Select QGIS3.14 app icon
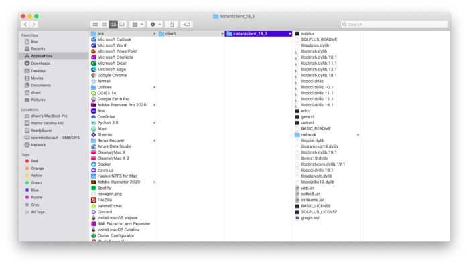The image size is (469, 266). coord(94,93)
